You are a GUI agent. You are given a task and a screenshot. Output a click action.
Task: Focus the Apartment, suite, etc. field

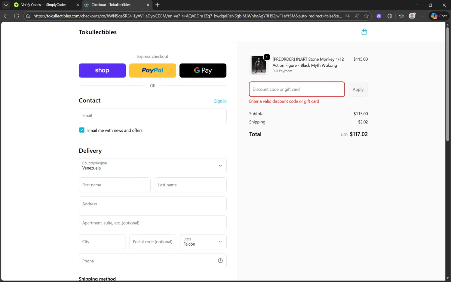coord(153,223)
